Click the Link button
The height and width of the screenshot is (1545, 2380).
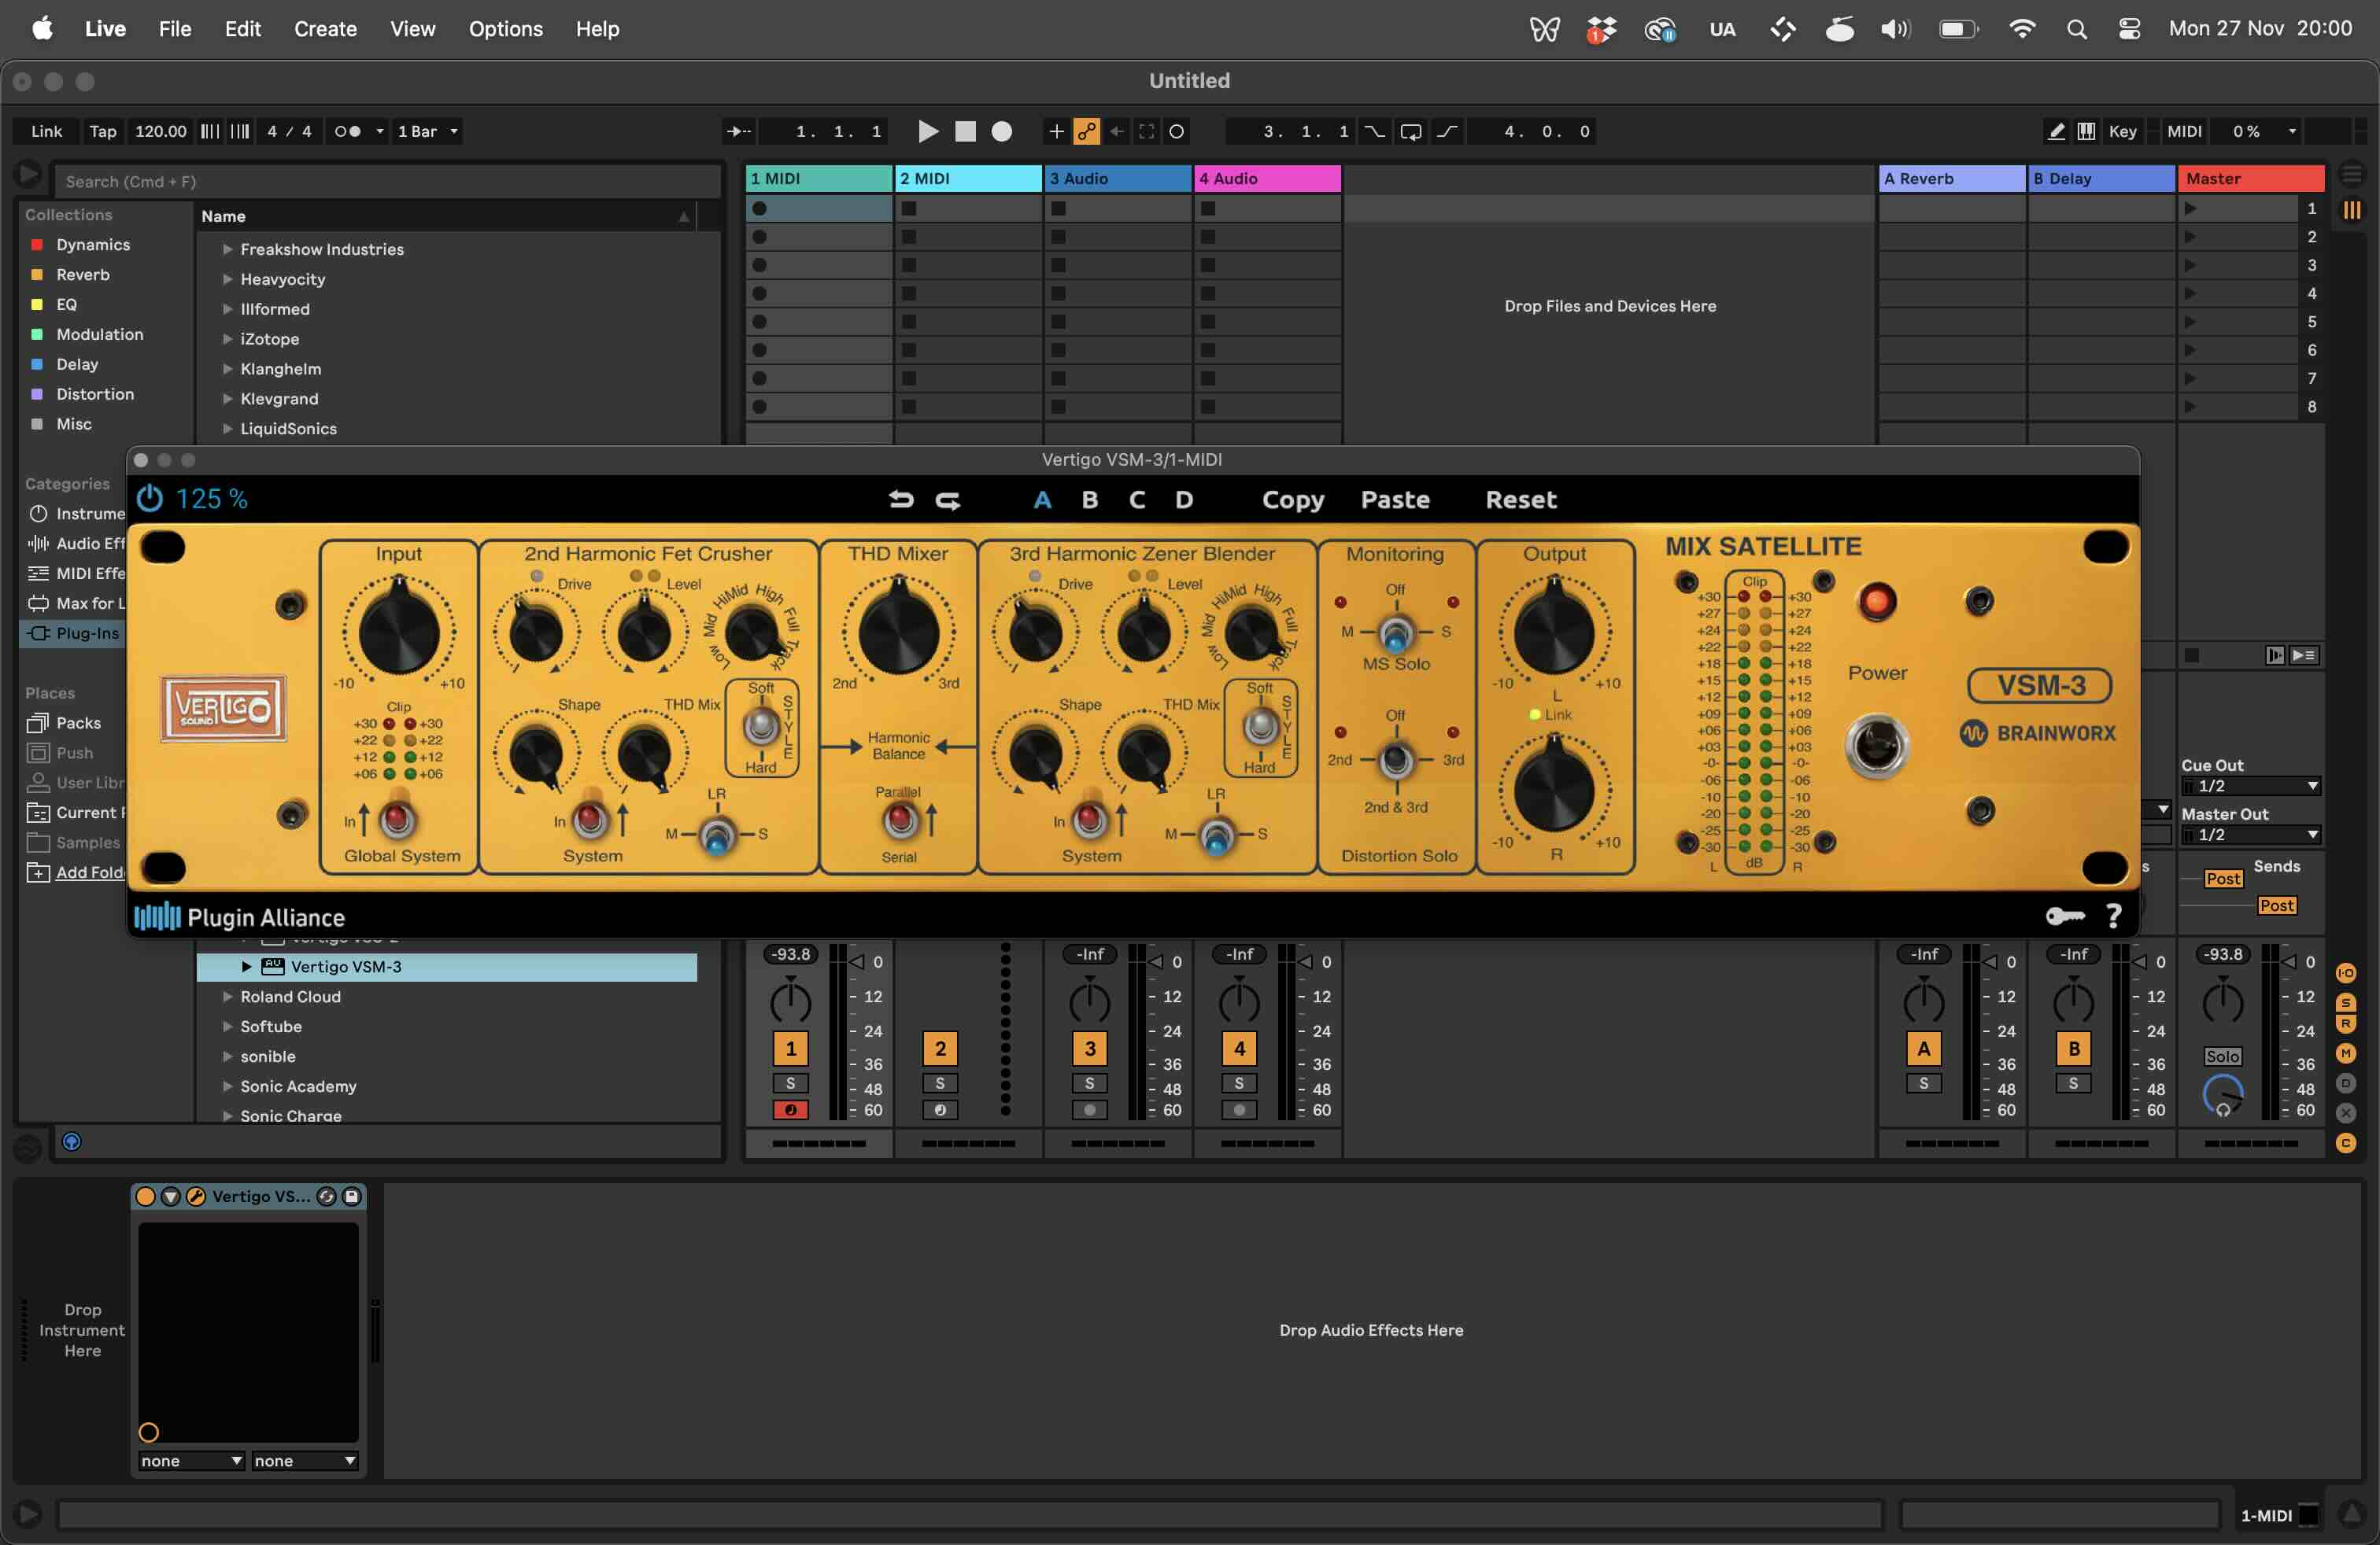(x=46, y=131)
